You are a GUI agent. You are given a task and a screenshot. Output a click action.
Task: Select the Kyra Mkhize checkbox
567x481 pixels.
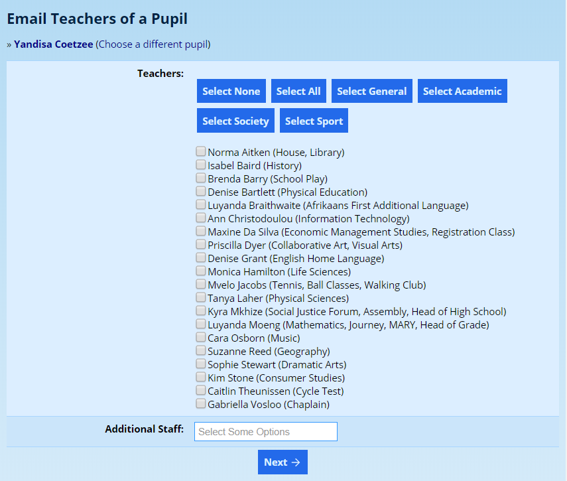pos(201,311)
